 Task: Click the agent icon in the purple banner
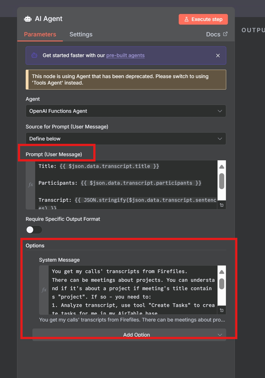tap(34, 55)
